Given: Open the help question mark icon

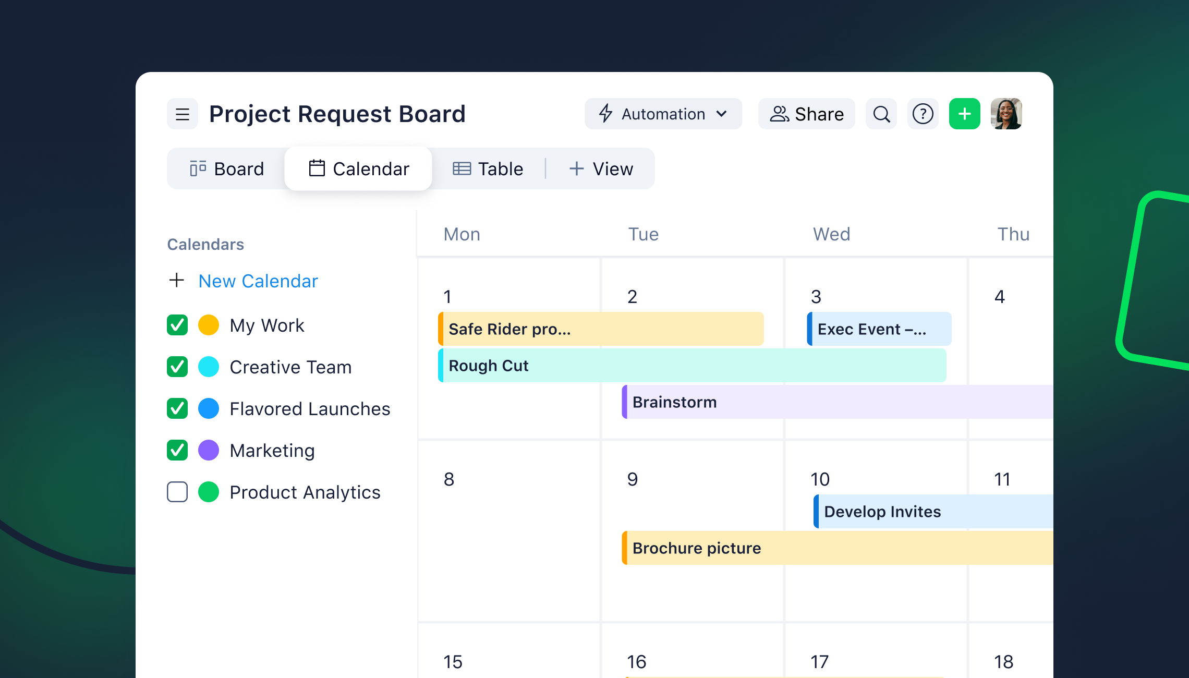Looking at the screenshot, I should (x=923, y=114).
